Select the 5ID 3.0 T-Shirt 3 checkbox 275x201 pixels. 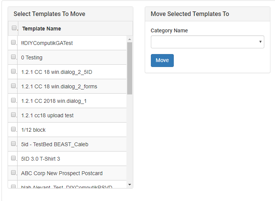[13, 158]
